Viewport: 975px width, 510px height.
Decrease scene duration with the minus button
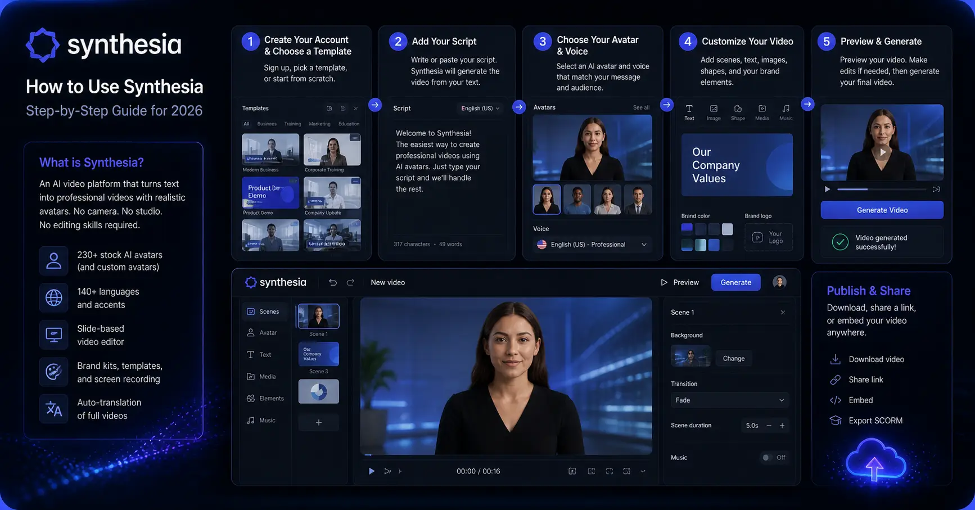point(769,426)
